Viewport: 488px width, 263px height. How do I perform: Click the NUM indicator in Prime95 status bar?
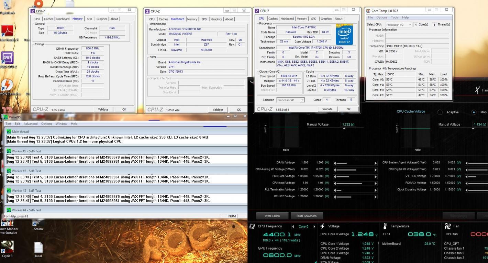(x=232, y=216)
